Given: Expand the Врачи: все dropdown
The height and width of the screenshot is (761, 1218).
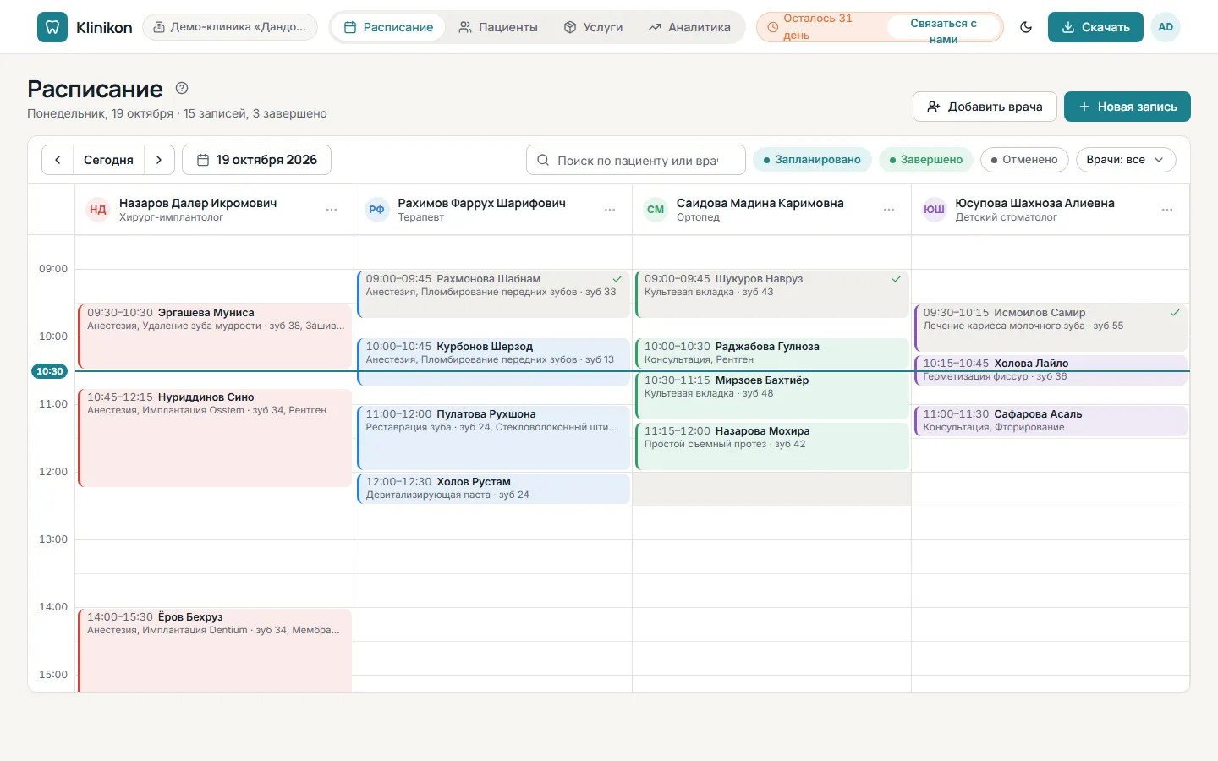Looking at the screenshot, I should [x=1126, y=160].
